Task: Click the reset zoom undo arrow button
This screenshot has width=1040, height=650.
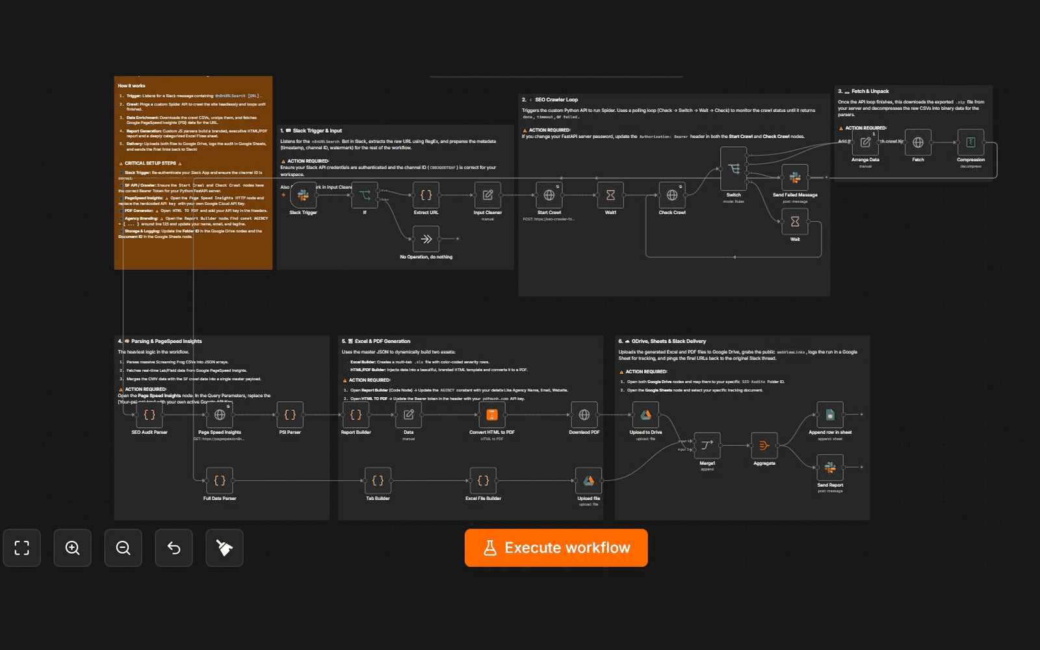Action: (x=174, y=548)
